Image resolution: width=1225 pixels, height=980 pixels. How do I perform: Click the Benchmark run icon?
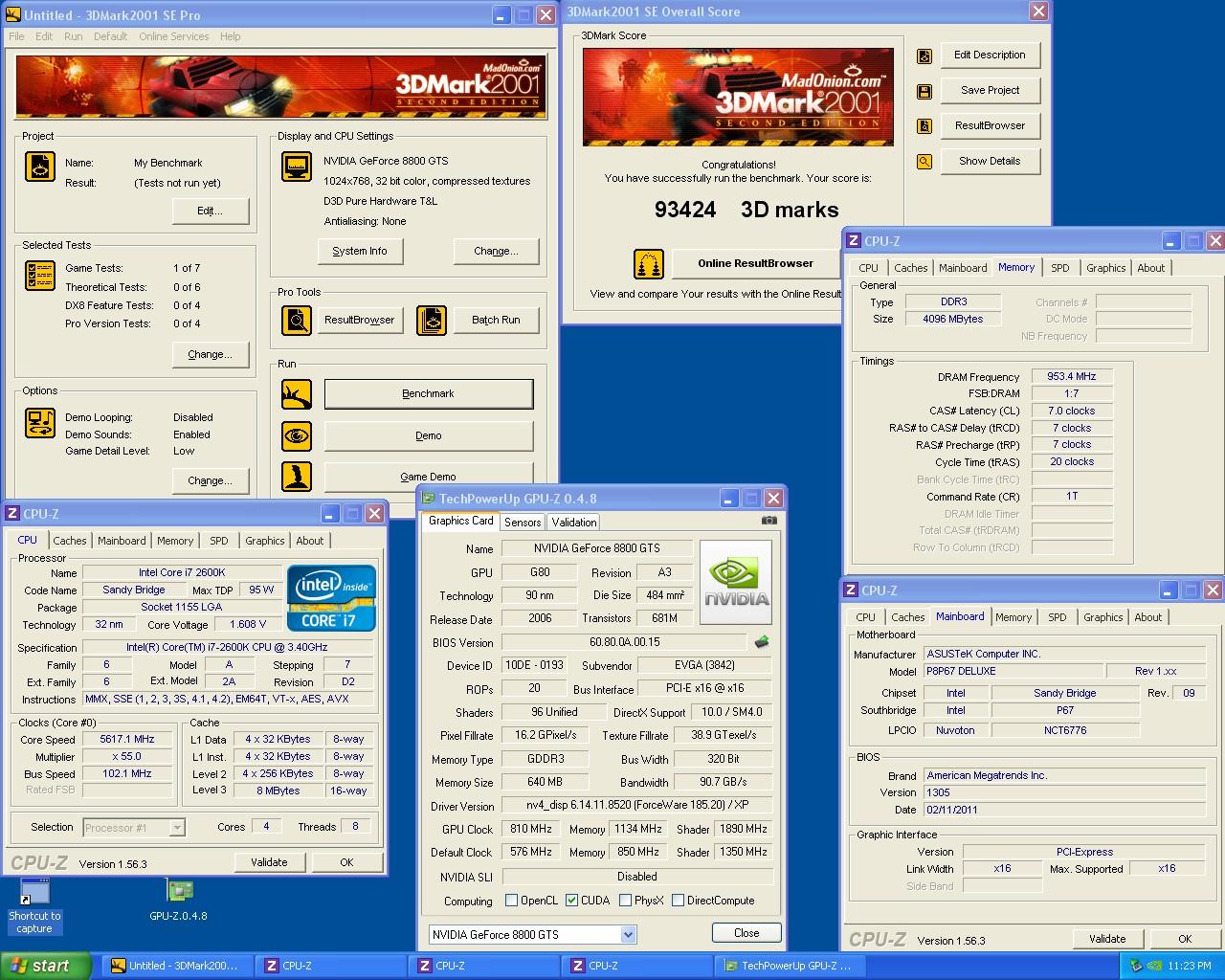[x=297, y=393]
